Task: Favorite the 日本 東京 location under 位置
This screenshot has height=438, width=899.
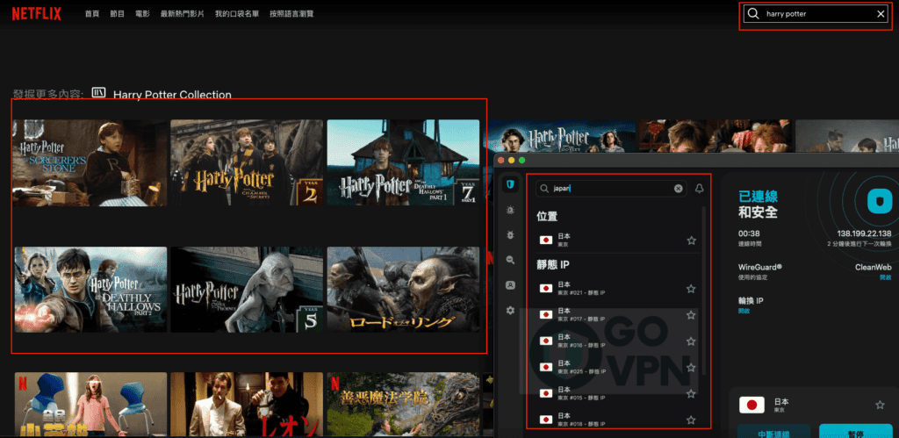Action: (x=692, y=241)
